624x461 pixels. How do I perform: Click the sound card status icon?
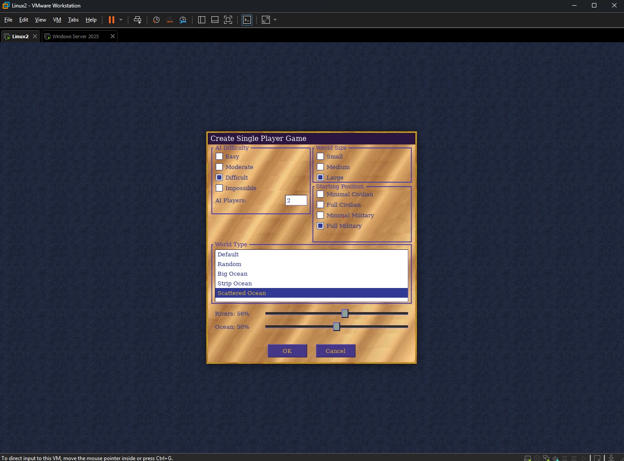pos(555,458)
